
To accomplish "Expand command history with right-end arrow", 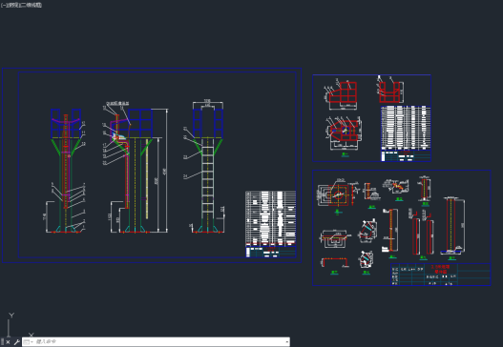I will pyautogui.click(x=286, y=342).
